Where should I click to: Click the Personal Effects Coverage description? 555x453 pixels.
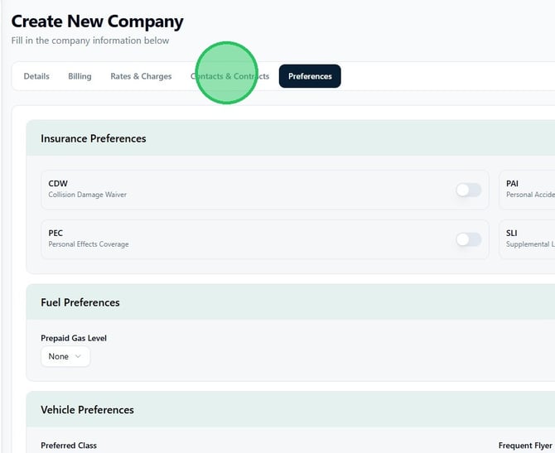[89, 243]
